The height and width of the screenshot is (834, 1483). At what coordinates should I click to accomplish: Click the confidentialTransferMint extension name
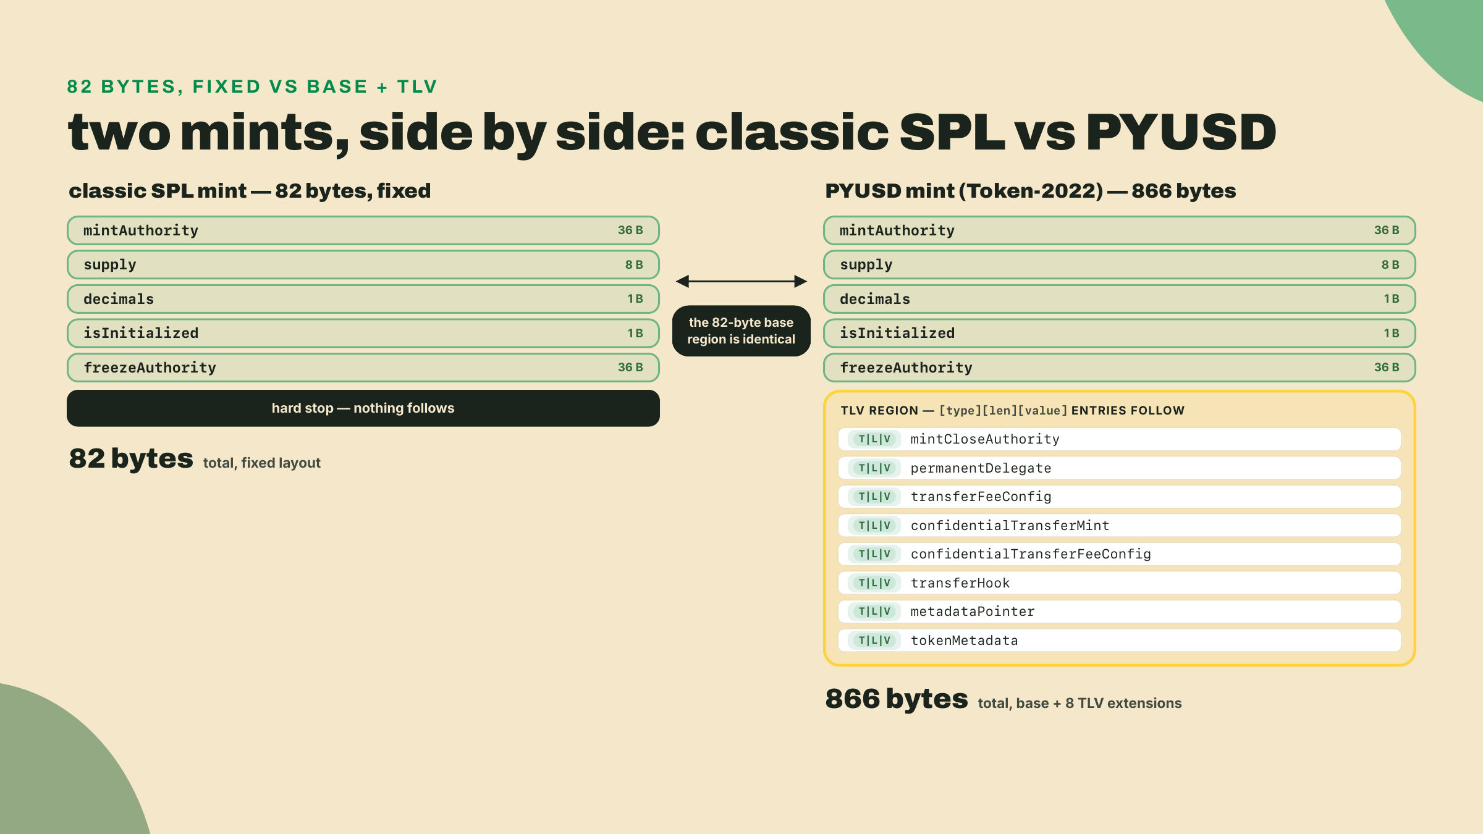(1010, 526)
